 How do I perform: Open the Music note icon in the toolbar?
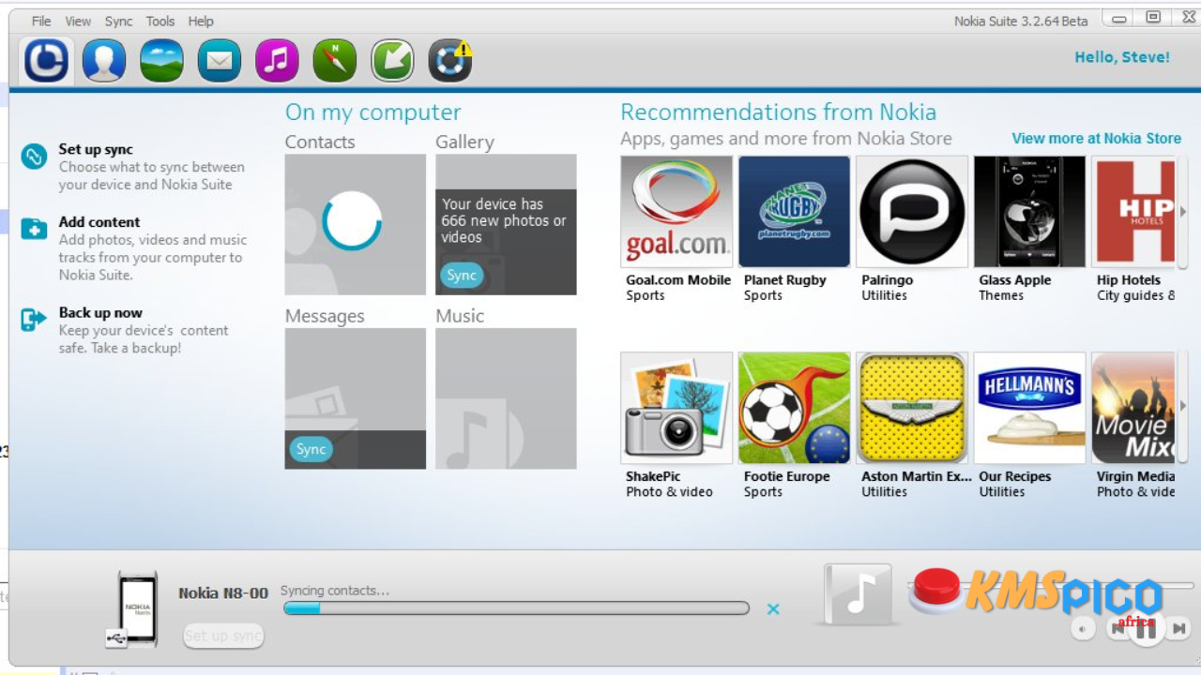pos(277,61)
